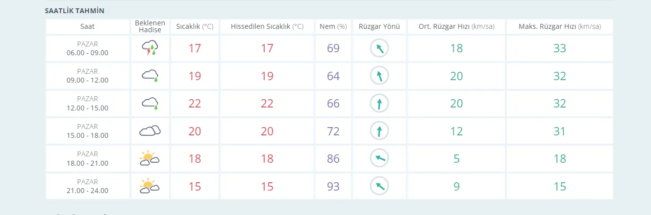
Task: Click the Maks. Rüzgar Hızı column header
Action: point(559,26)
